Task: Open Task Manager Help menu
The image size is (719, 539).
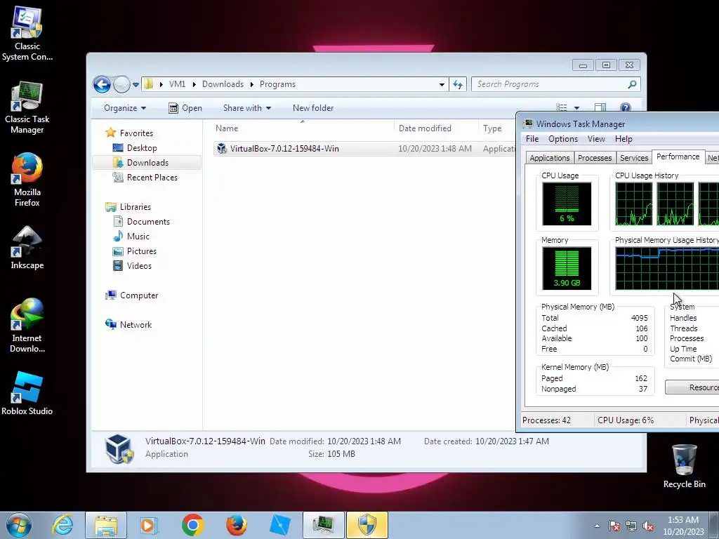Action: point(624,139)
